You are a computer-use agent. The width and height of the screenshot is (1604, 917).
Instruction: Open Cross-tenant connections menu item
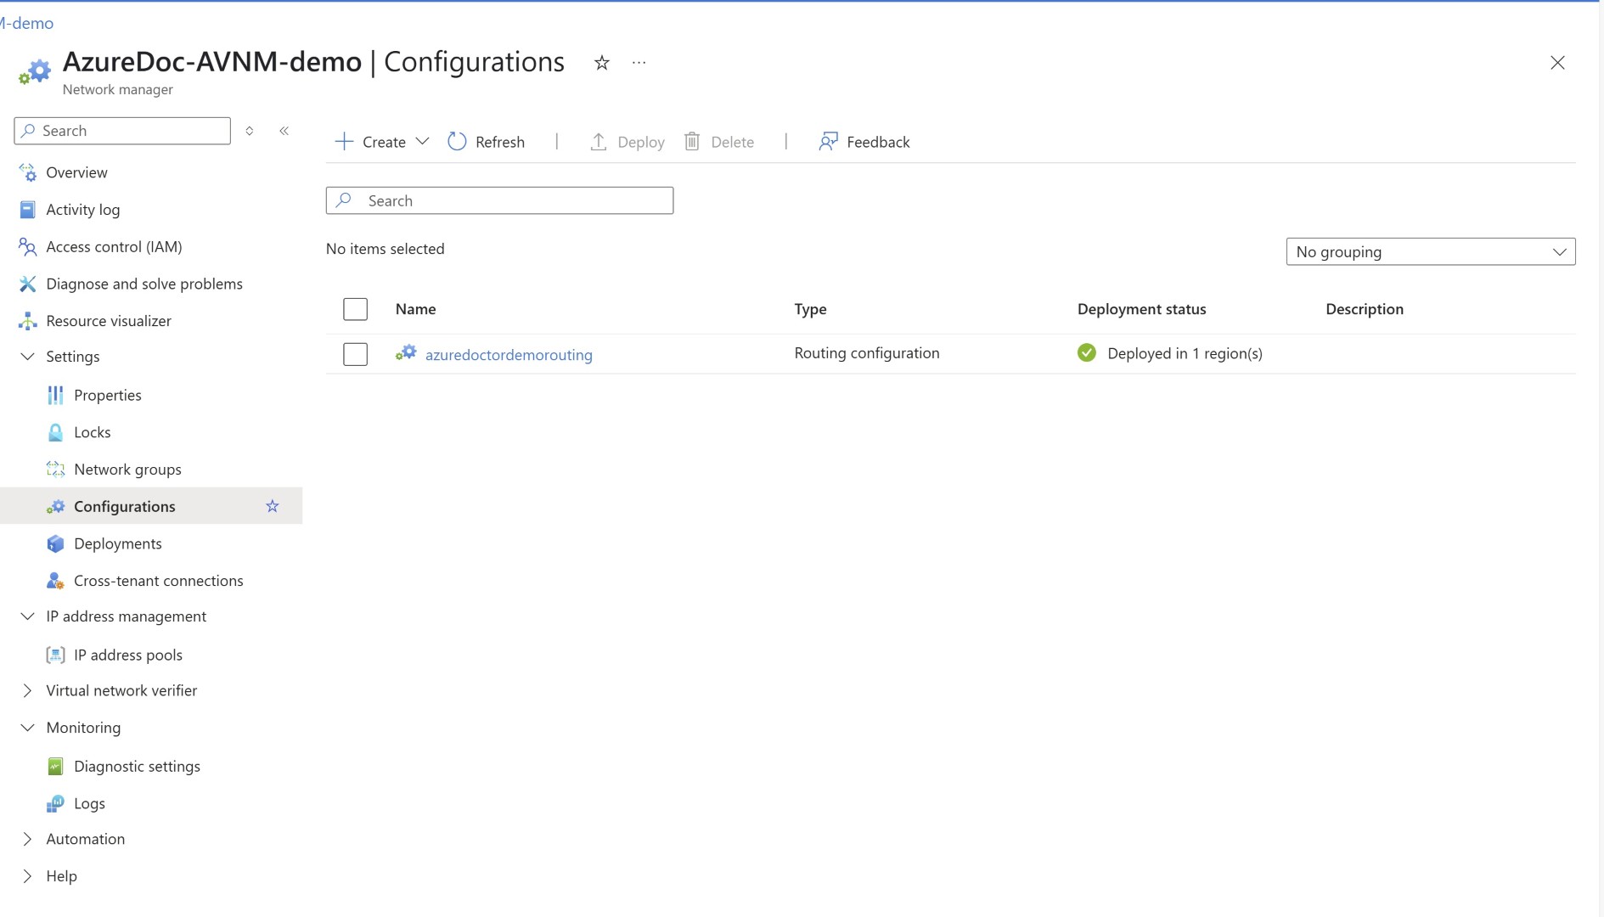point(158,581)
